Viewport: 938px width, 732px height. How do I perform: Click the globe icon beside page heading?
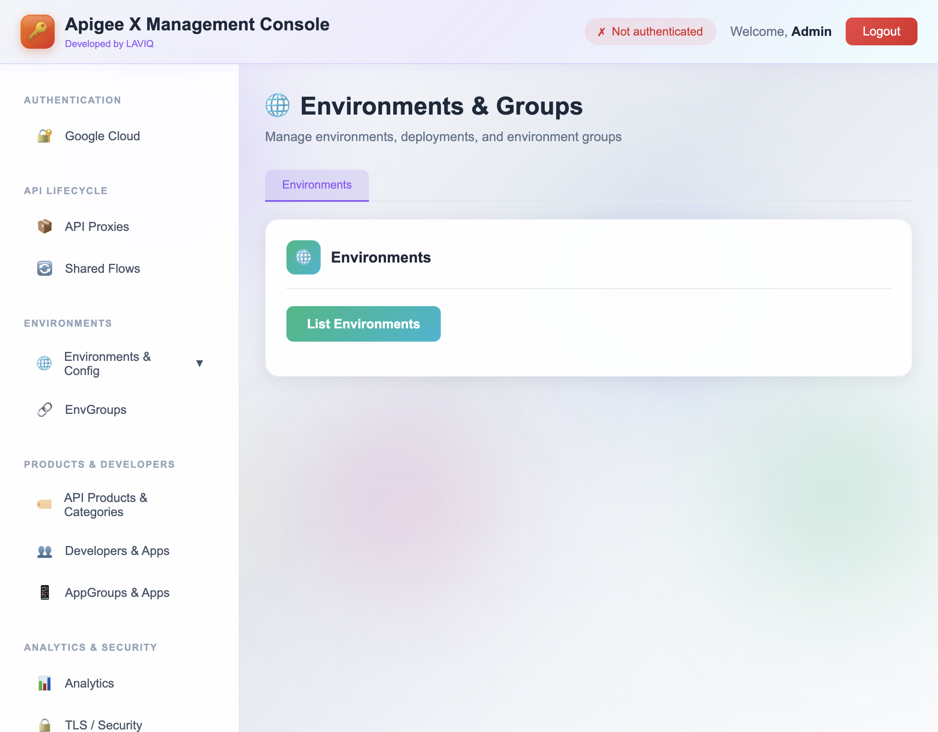coord(277,106)
